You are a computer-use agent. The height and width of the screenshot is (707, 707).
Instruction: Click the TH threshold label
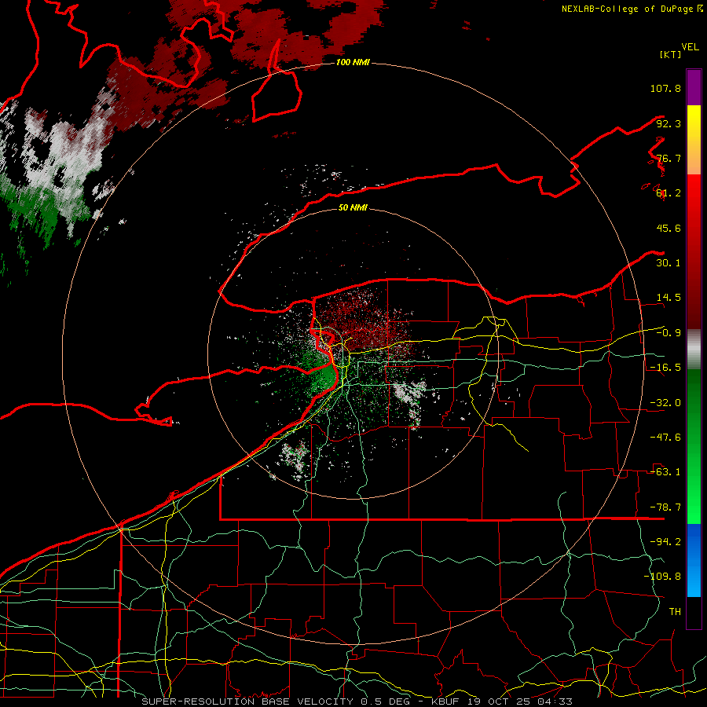[675, 612]
